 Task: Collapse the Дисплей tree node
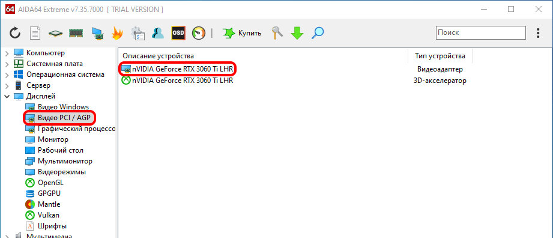point(7,96)
